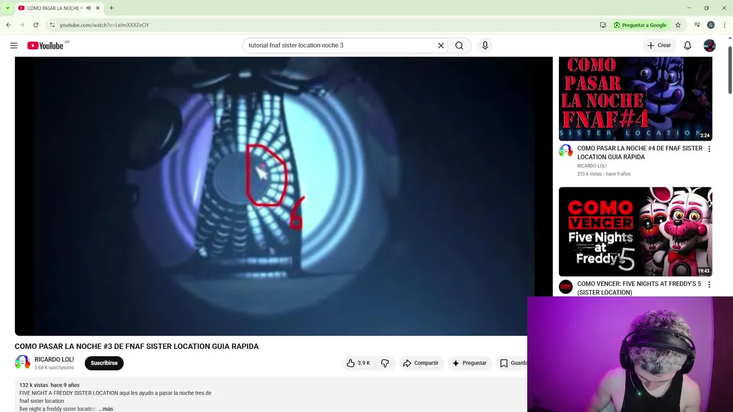Reload the current page
This screenshot has height=412, width=733.
point(36,25)
